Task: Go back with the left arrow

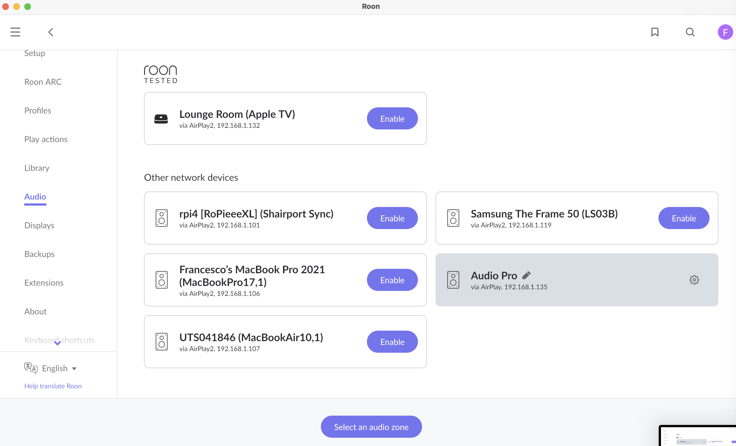Action: point(51,32)
